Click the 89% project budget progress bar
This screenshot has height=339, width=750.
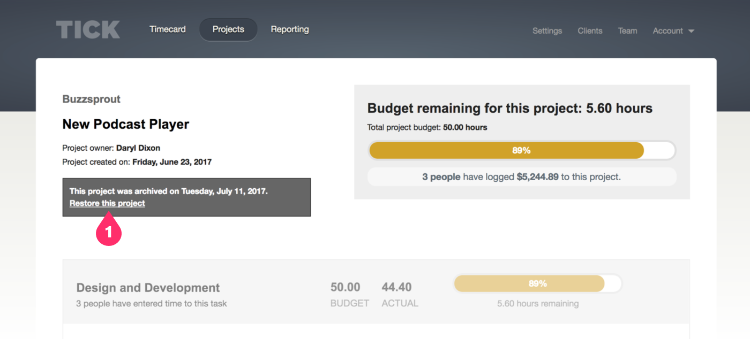click(521, 150)
